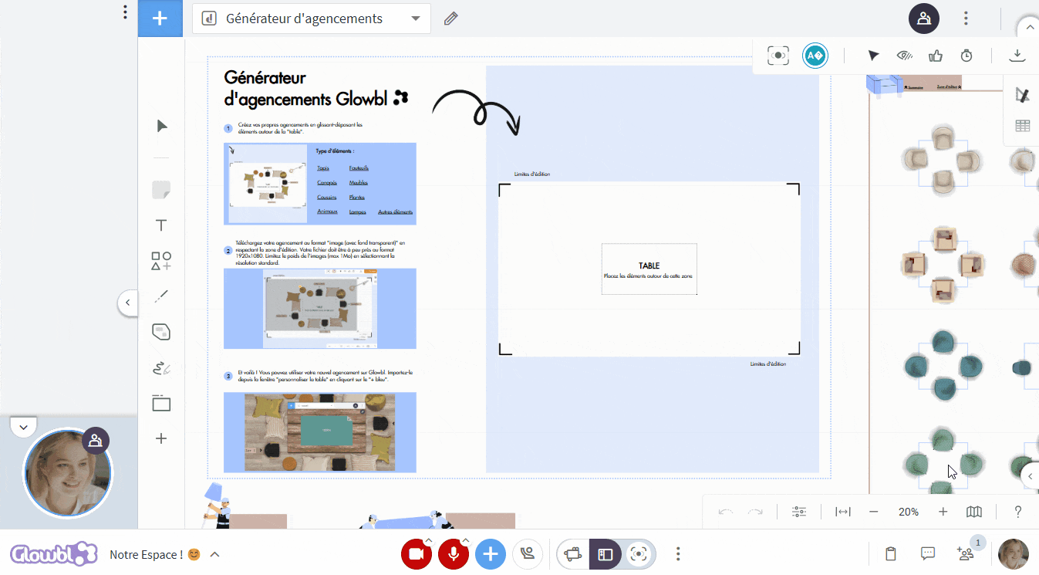Image resolution: width=1039 pixels, height=575 pixels.
Task: Download the board with download icon
Action: [1017, 56]
